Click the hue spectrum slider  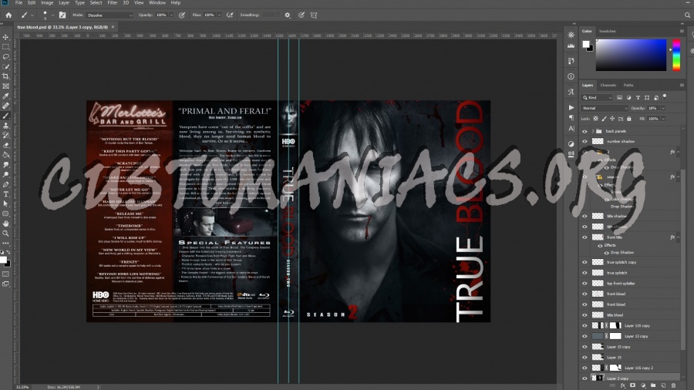click(676, 55)
